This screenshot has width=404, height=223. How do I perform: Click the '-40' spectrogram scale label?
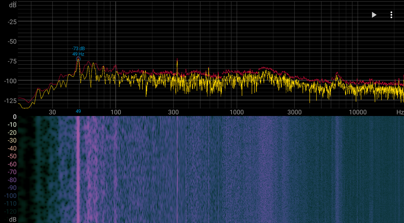click(12, 149)
